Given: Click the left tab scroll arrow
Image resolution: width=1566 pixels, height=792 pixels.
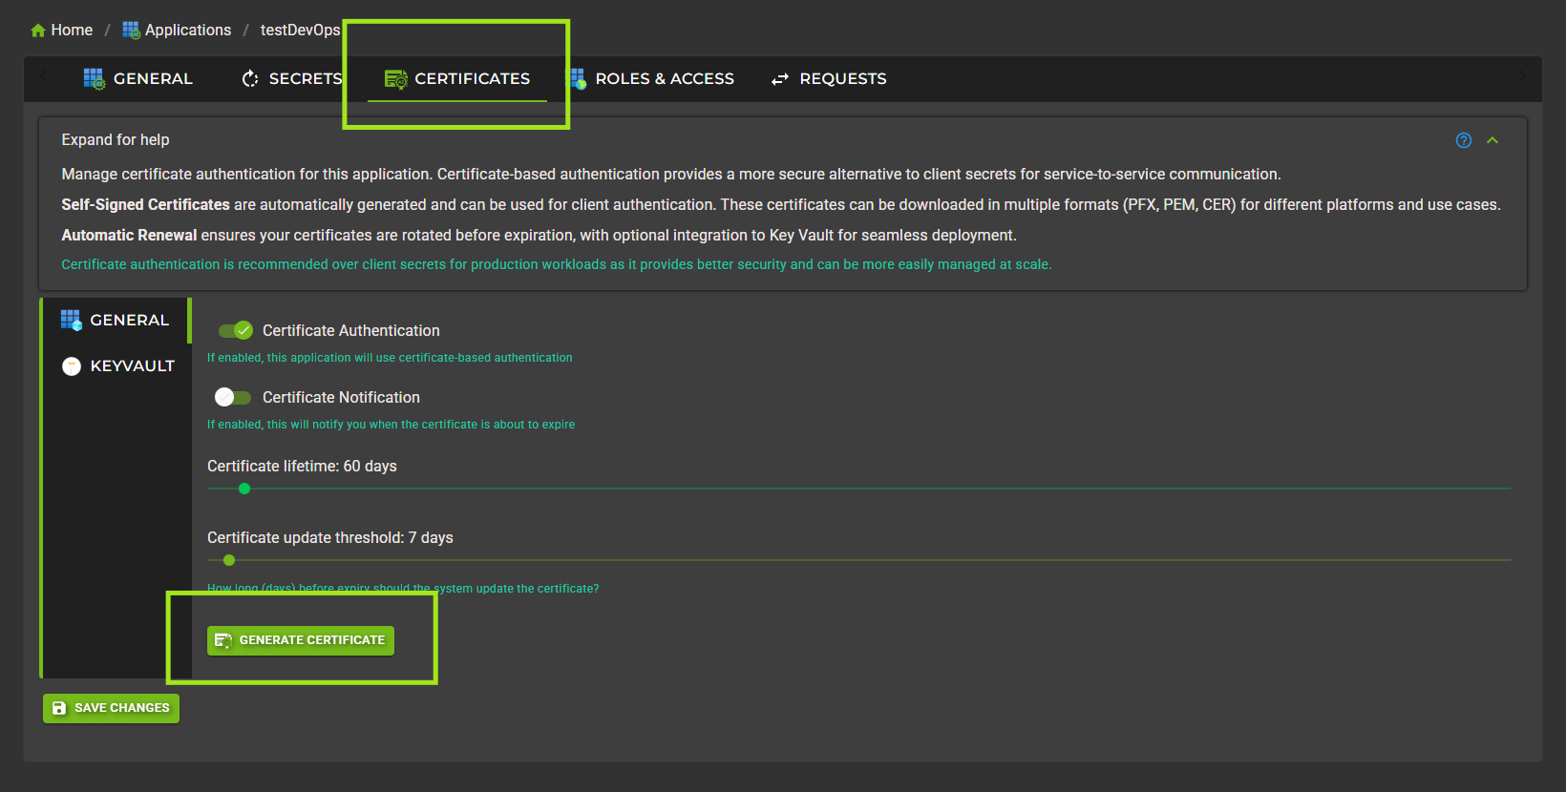Looking at the screenshot, I should coord(43,75).
